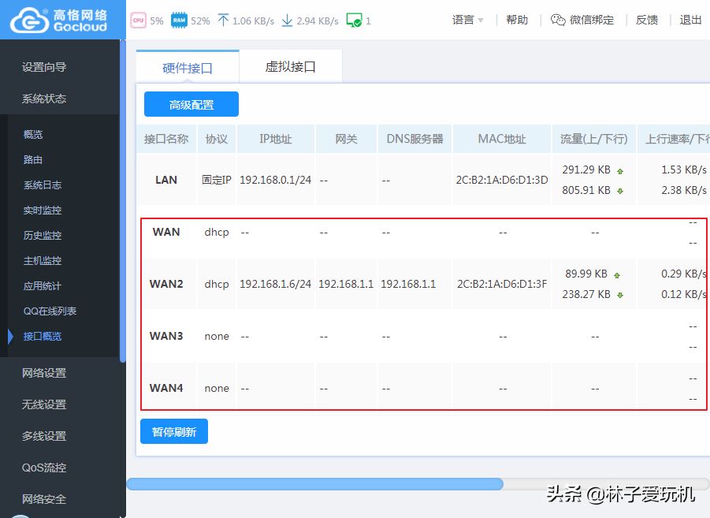Click the 退出 logout link
710x518 pixels.
690,20
